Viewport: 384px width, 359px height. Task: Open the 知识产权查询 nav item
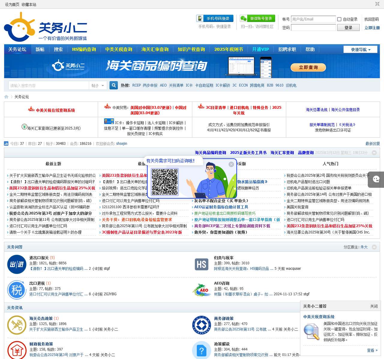click(x=191, y=49)
